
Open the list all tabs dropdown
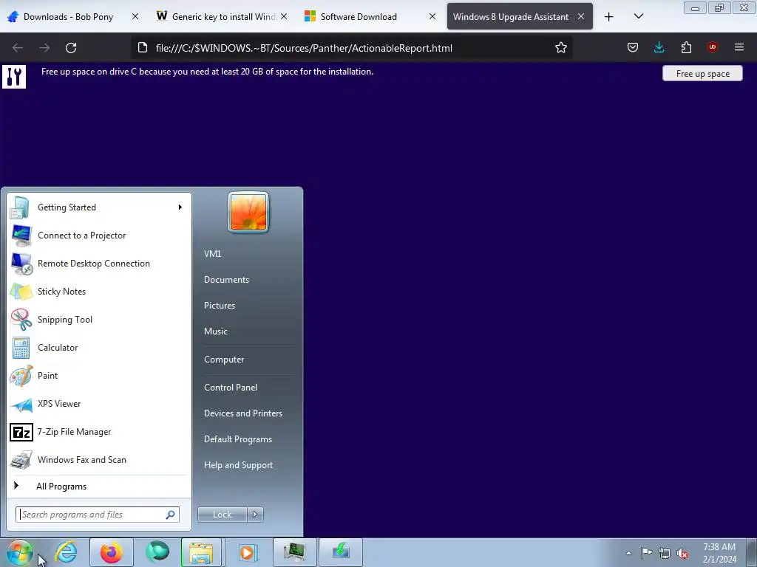638,16
